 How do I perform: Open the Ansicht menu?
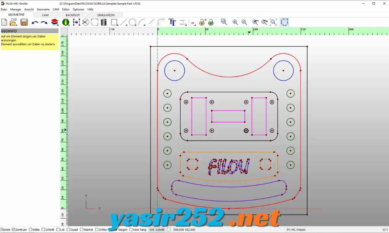coord(29,9)
